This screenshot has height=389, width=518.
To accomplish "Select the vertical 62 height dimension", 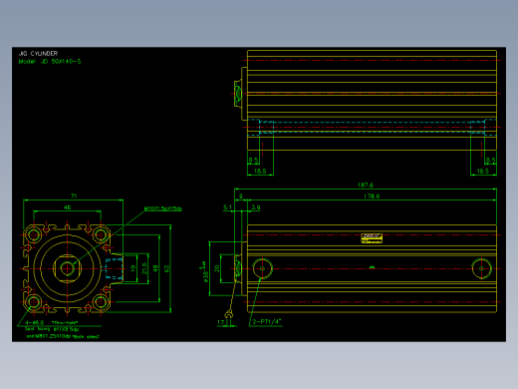I will [x=166, y=268].
